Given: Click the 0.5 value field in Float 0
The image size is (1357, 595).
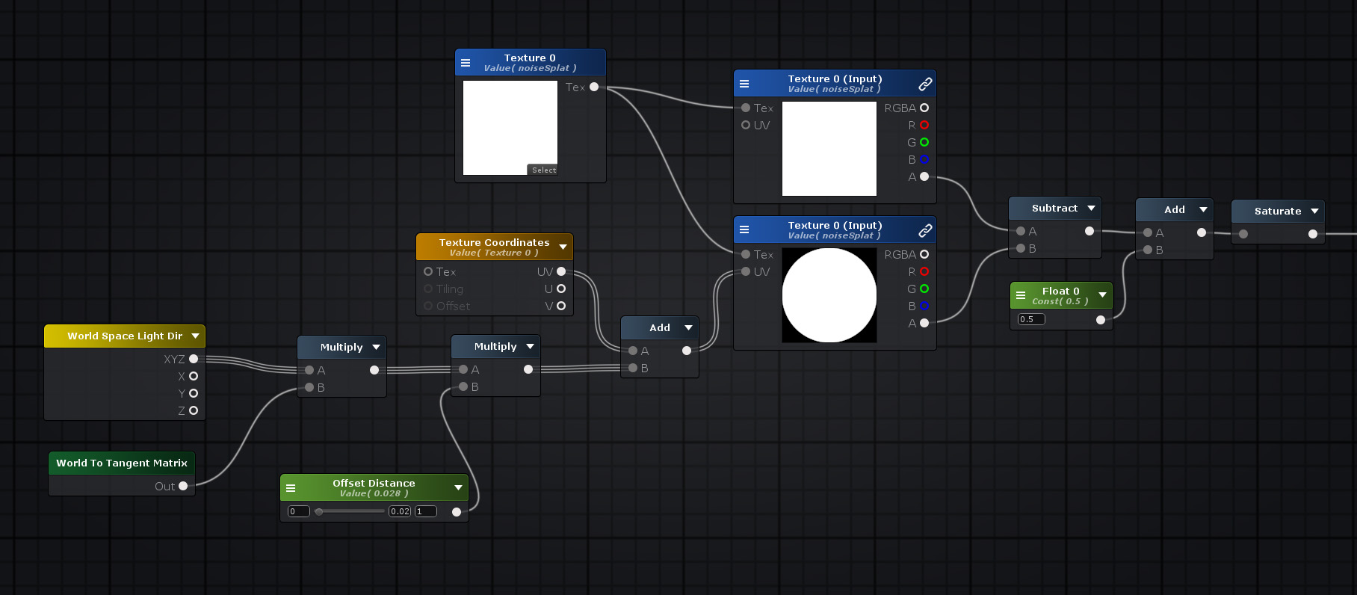Looking at the screenshot, I should pos(1031,319).
